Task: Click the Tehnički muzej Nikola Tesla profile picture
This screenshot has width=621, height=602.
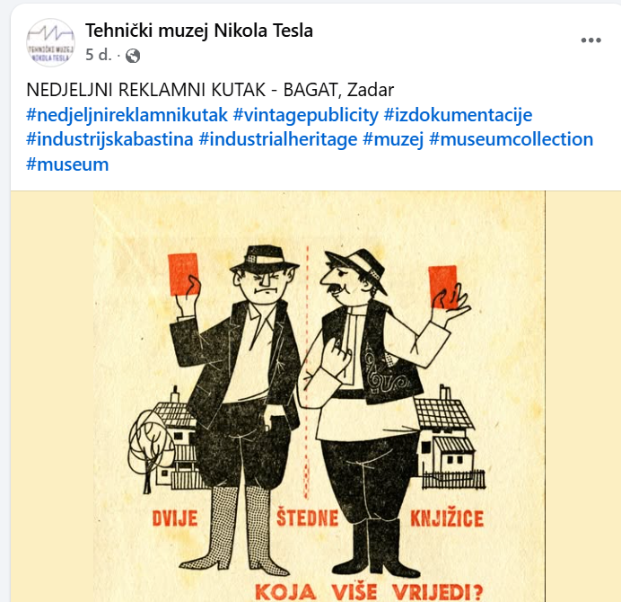Action: 50,43
